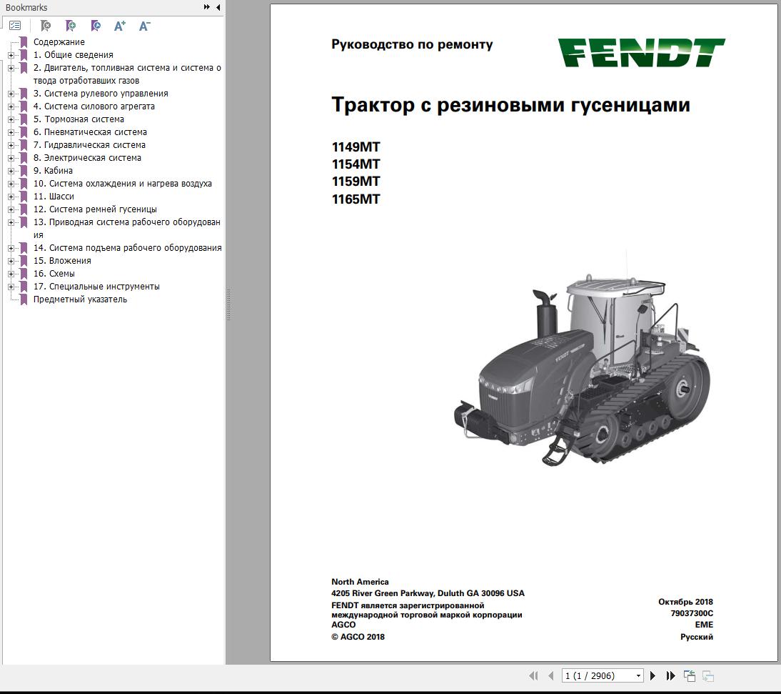Open the page number dropdown arrow
This screenshot has height=694, width=781.
[638, 676]
